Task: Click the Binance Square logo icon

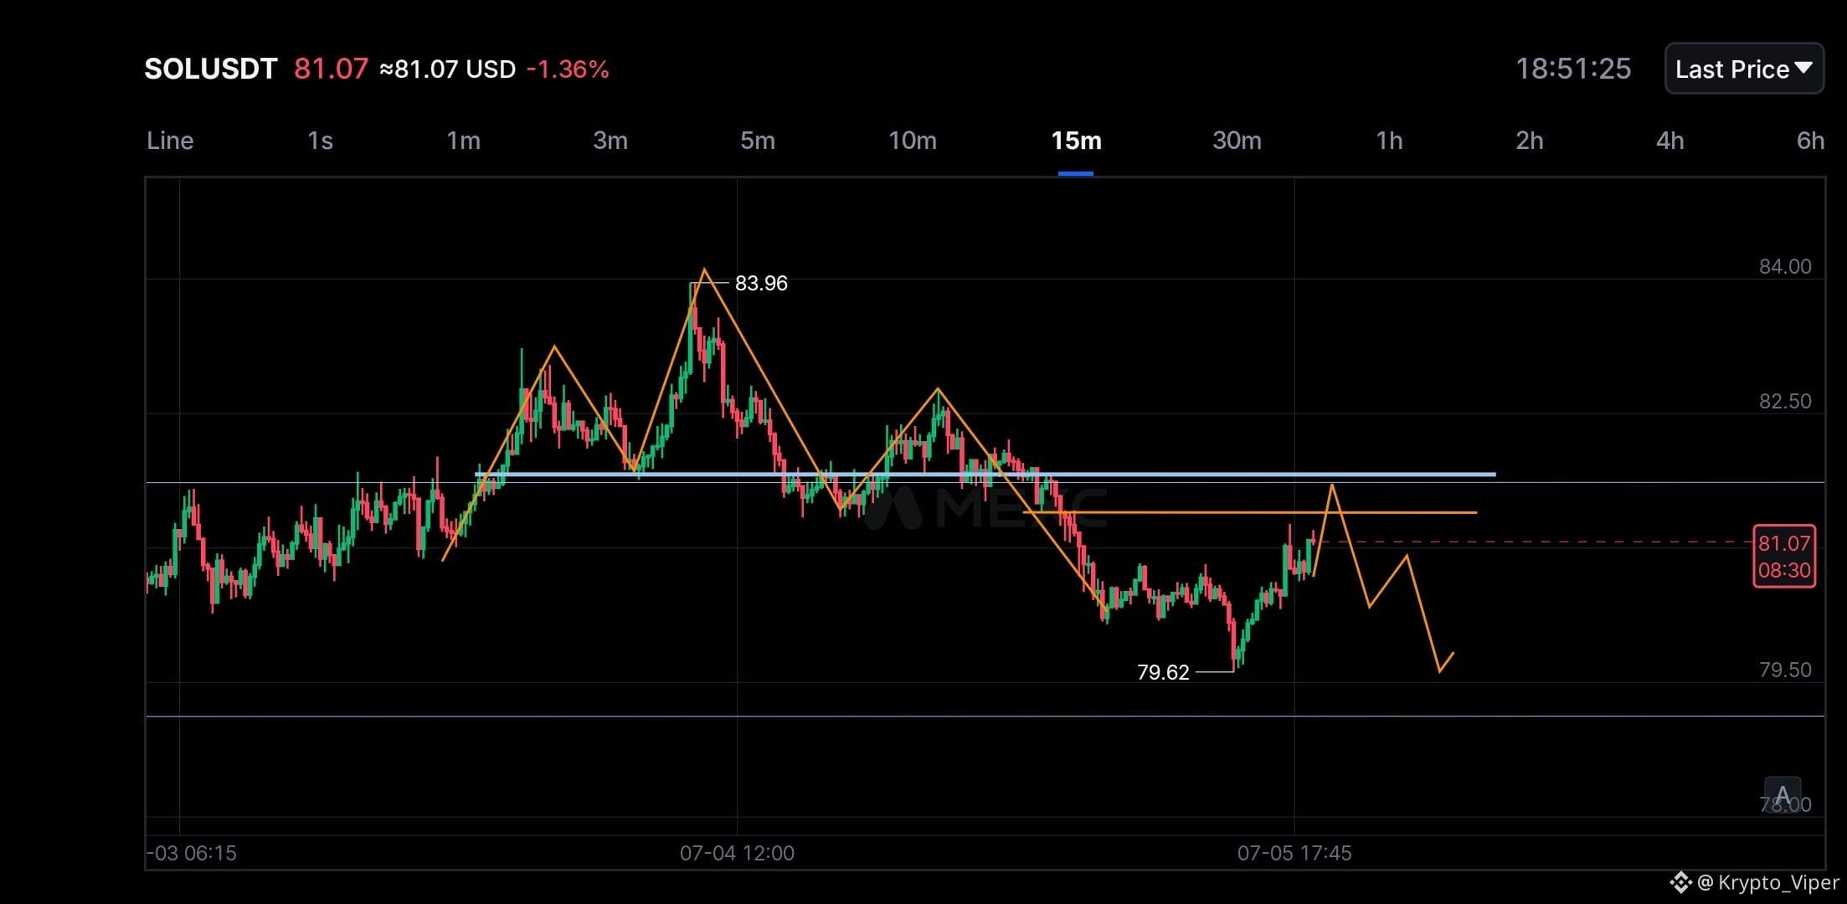Action: (x=1680, y=882)
